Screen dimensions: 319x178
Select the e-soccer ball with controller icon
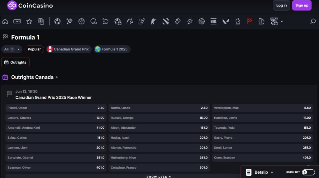117,21
